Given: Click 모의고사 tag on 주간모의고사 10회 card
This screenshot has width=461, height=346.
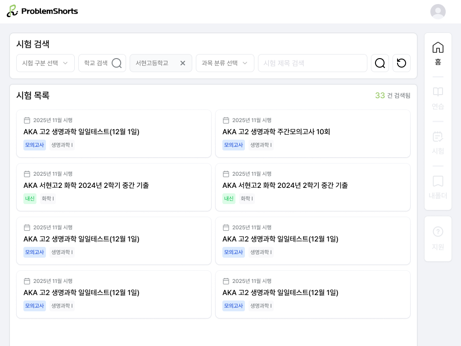Looking at the screenshot, I should 233,145.
